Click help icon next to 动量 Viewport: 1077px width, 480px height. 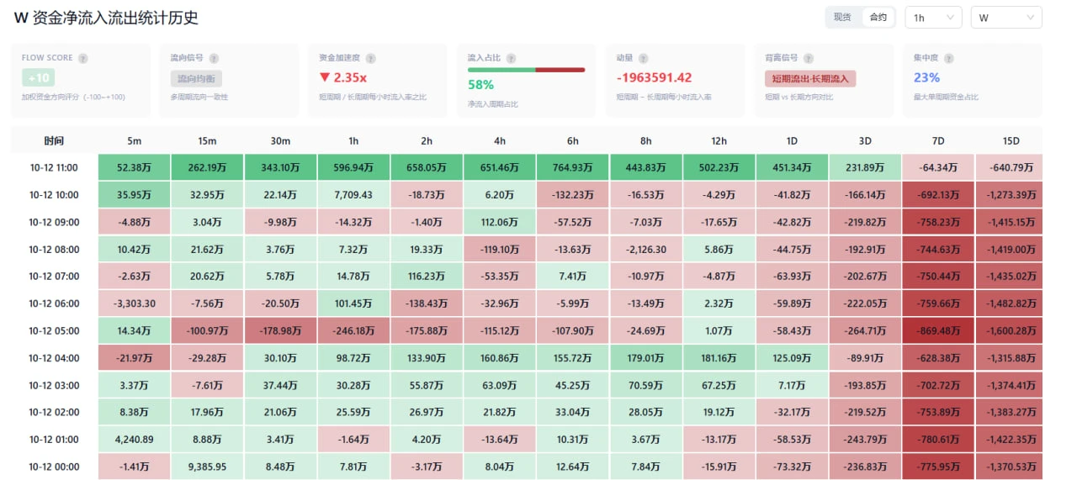point(644,58)
